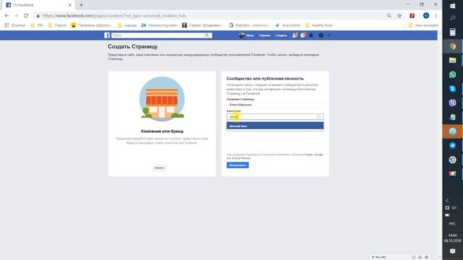The height and width of the screenshot is (260, 463).
Task: Focus the Facebook search field
Action: coord(158,35)
